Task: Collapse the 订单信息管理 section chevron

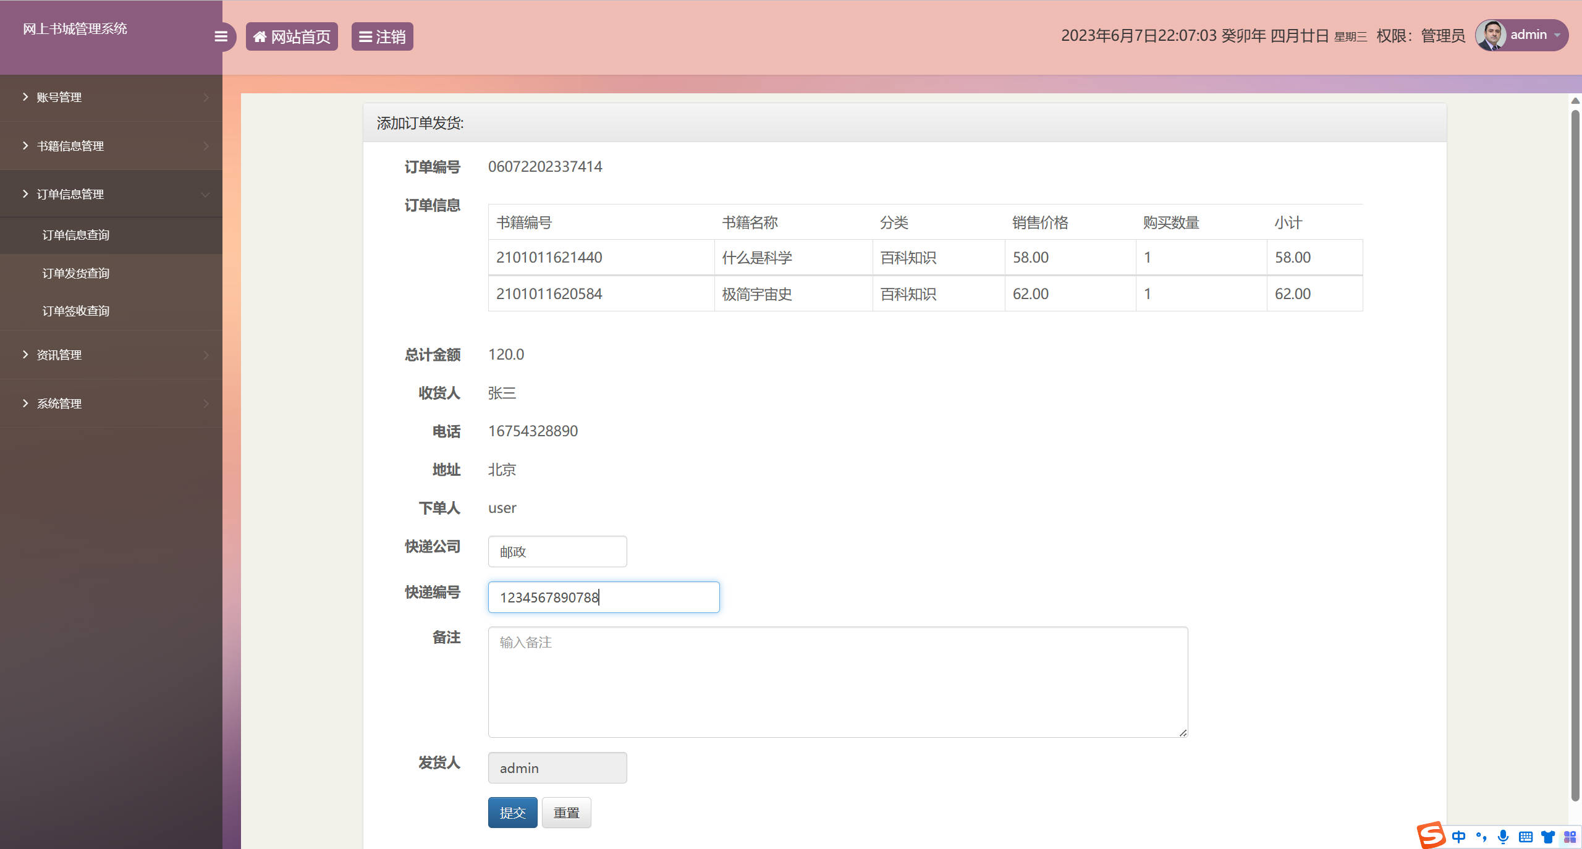Action: pyautogui.click(x=206, y=194)
